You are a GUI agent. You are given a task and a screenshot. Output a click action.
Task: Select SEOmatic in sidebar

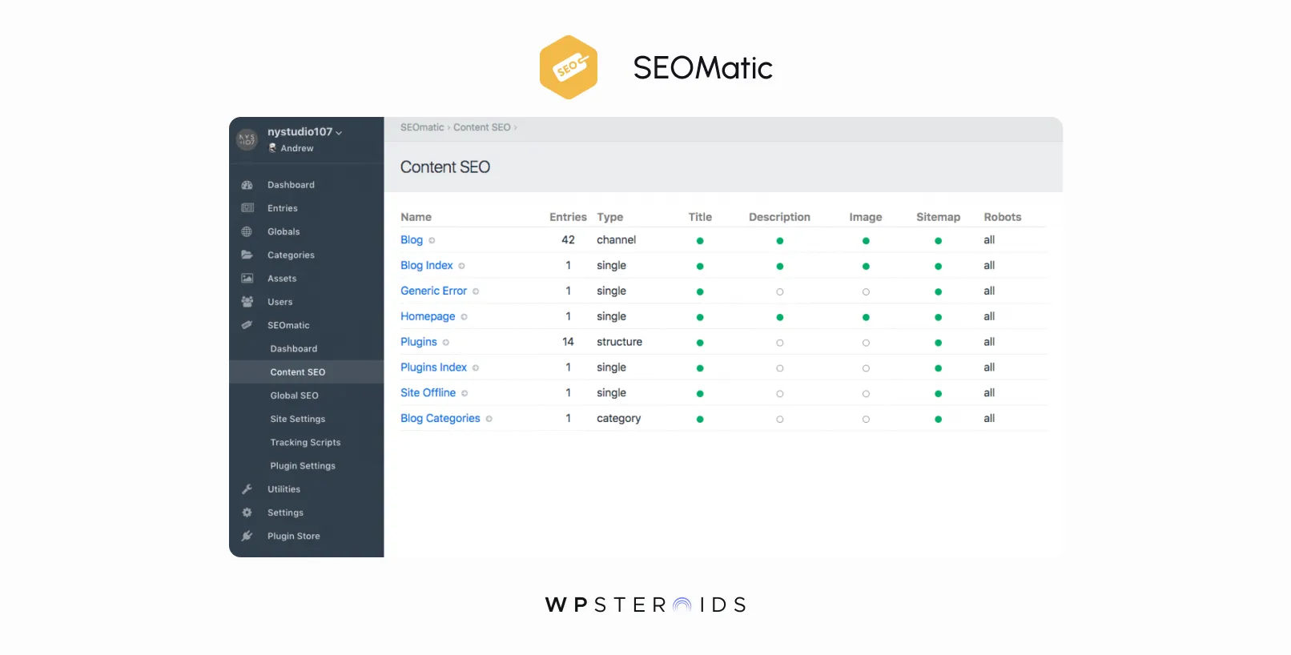(x=288, y=325)
